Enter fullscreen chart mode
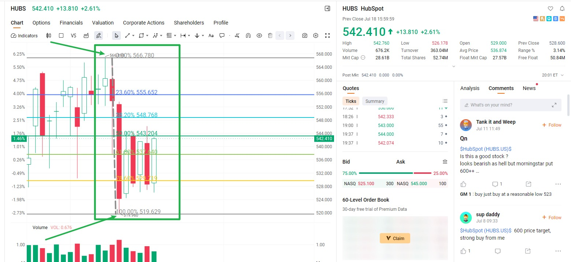This screenshot has height=262, width=571. [327, 35]
